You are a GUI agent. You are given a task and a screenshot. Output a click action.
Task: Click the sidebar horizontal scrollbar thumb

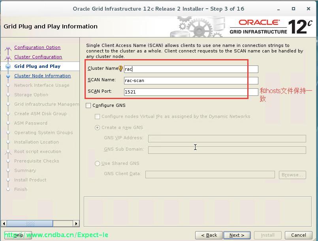30,224
